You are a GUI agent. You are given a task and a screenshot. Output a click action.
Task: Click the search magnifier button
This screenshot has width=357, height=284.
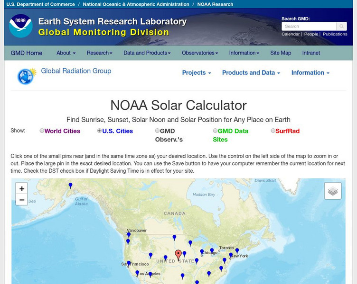point(341,27)
